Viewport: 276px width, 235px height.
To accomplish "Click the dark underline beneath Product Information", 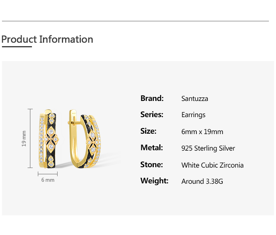I will click(x=17, y=47).
